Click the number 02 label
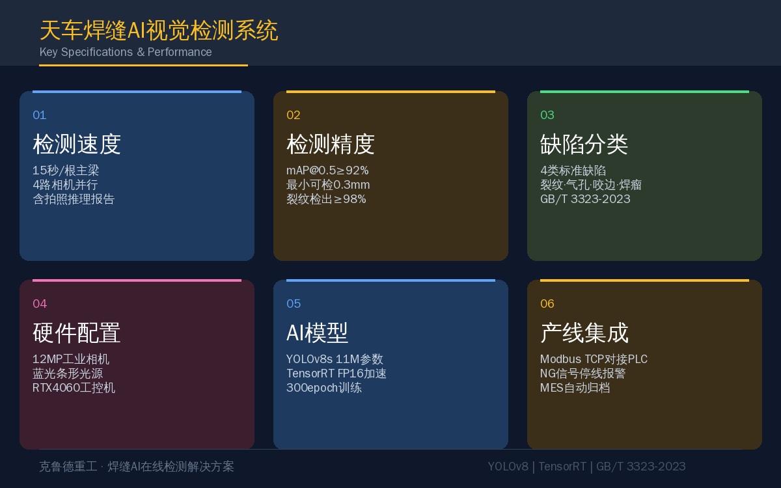 click(x=294, y=115)
